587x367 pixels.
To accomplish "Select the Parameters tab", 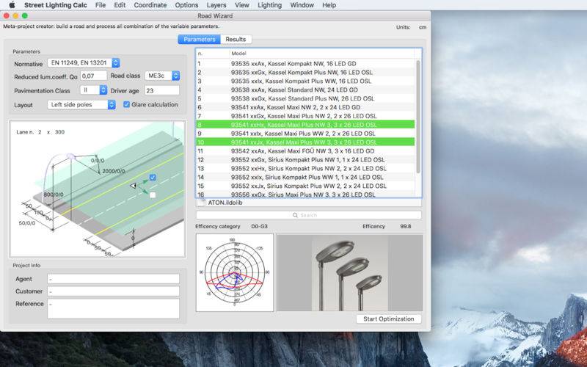I will point(199,40).
